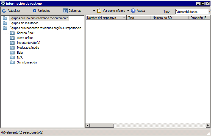Open dropdown arrow next to Ver como informe
The image size is (211, 136).
(x=128, y=11)
